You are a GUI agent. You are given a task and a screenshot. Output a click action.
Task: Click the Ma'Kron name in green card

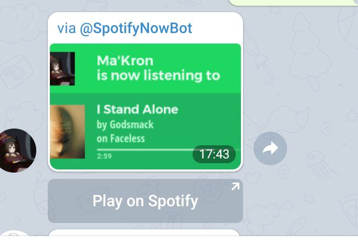(x=125, y=61)
